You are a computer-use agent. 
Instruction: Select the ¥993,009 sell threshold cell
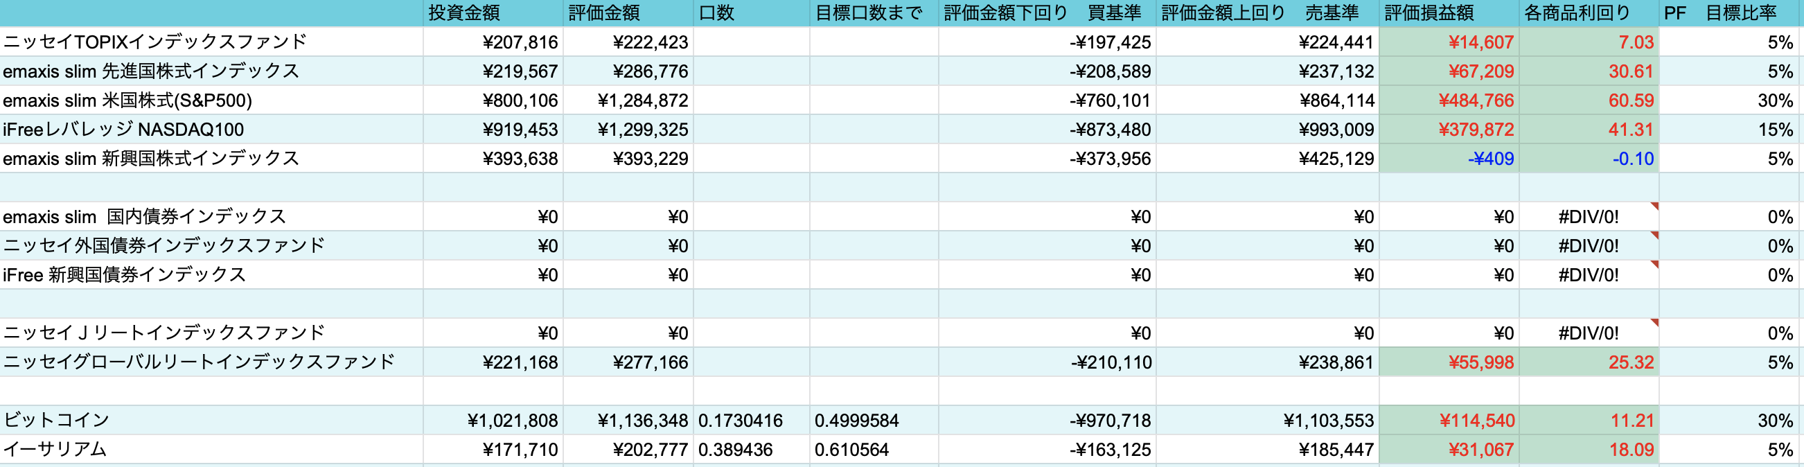1268,130
